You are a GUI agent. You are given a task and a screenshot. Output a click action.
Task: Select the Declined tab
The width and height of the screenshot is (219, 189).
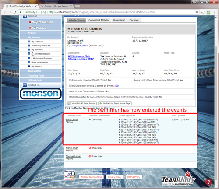click(134, 20)
